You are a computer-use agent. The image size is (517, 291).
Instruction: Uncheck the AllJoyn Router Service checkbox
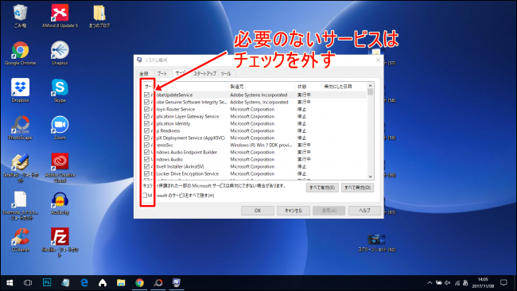point(146,110)
